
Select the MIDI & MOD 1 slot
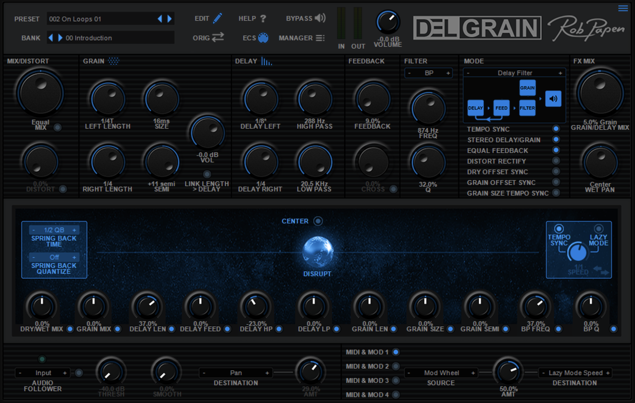click(396, 352)
